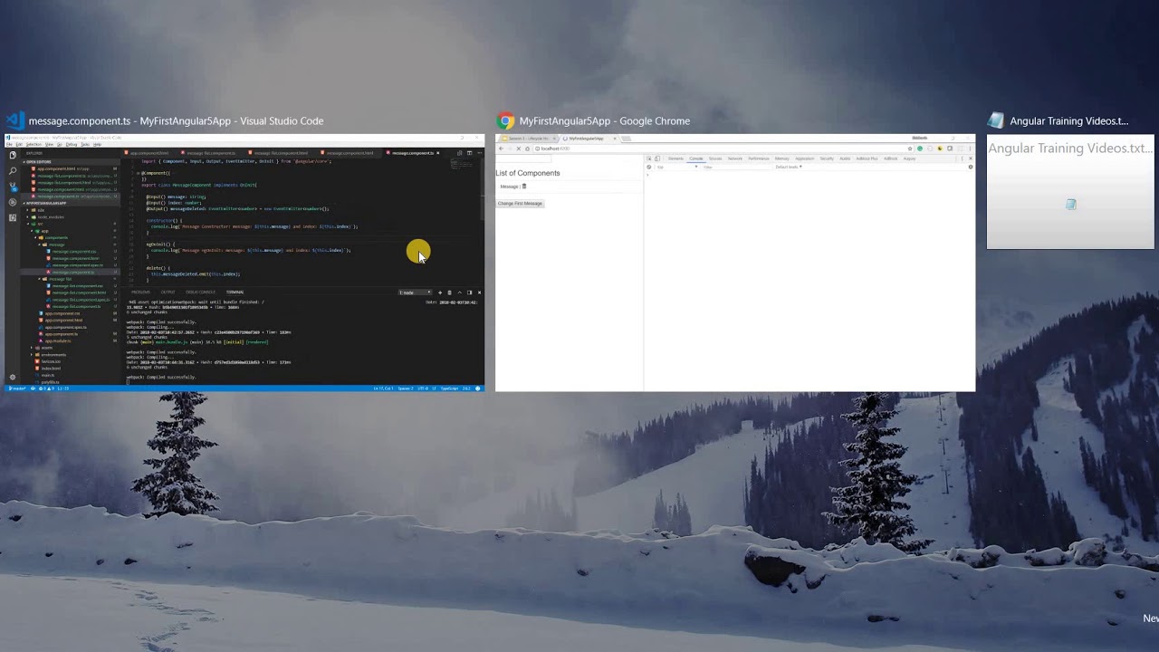Open the console settings gear icon in DevTools
The height and width of the screenshot is (652, 1159).
971,167
